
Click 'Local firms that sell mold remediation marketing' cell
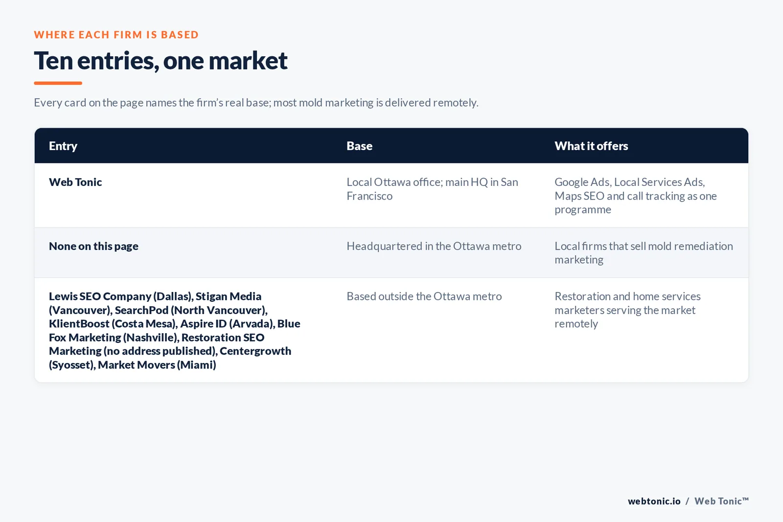[644, 253]
